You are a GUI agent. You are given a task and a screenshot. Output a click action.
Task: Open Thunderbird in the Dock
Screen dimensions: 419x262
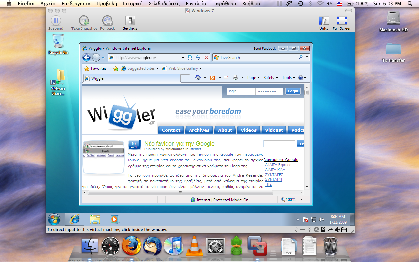click(x=153, y=246)
